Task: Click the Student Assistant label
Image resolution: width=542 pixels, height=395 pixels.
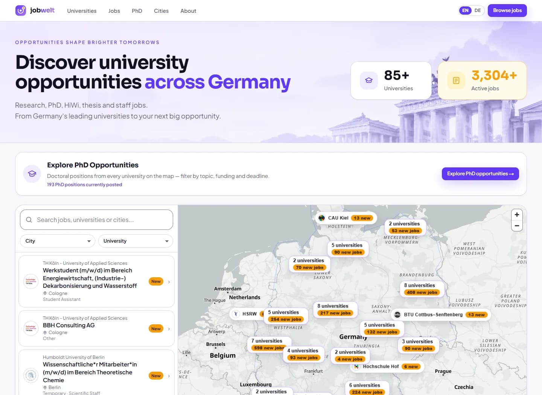Action: (x=62, y=299)
